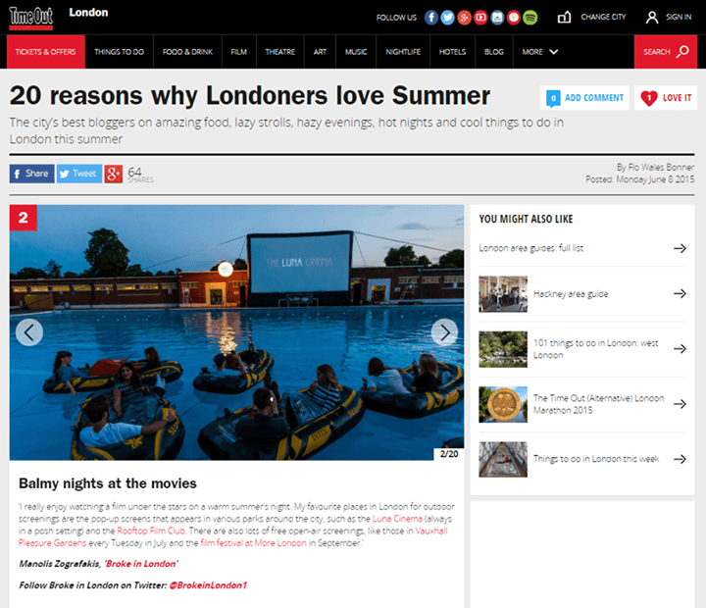Click the Add Comment button
This screenshot has height=608, width=706.
click(x=584, y=98)
